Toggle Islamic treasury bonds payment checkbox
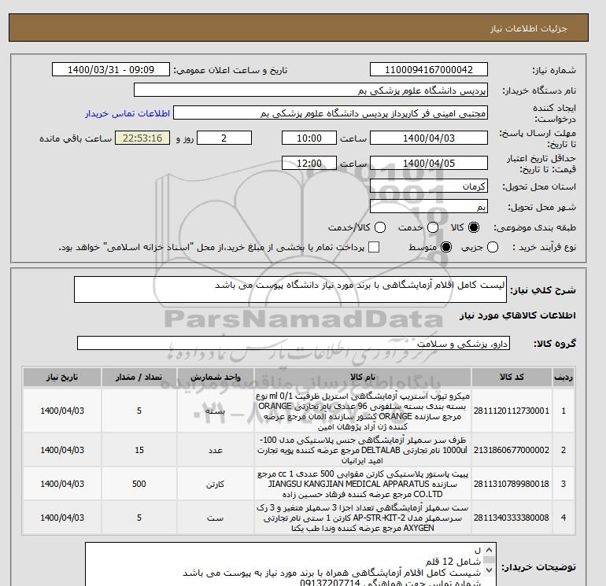 point(374,247)
